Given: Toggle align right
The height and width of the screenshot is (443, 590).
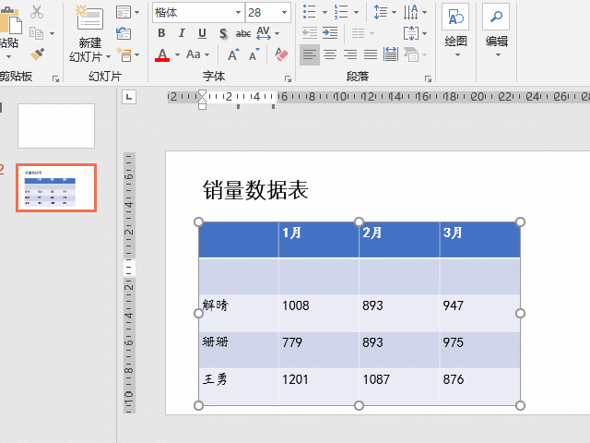Looking at the screenshot, I should 350,55.
